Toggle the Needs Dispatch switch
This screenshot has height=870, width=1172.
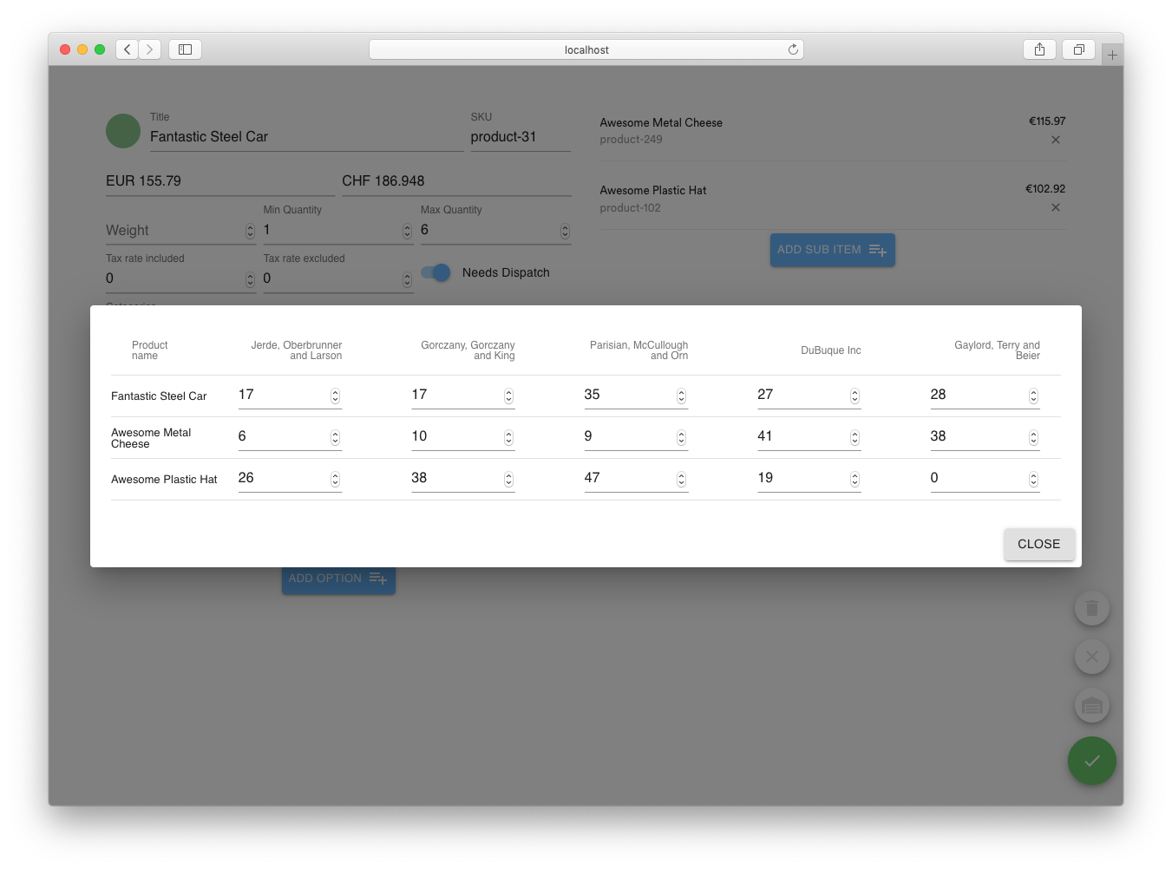coord(435,272)
